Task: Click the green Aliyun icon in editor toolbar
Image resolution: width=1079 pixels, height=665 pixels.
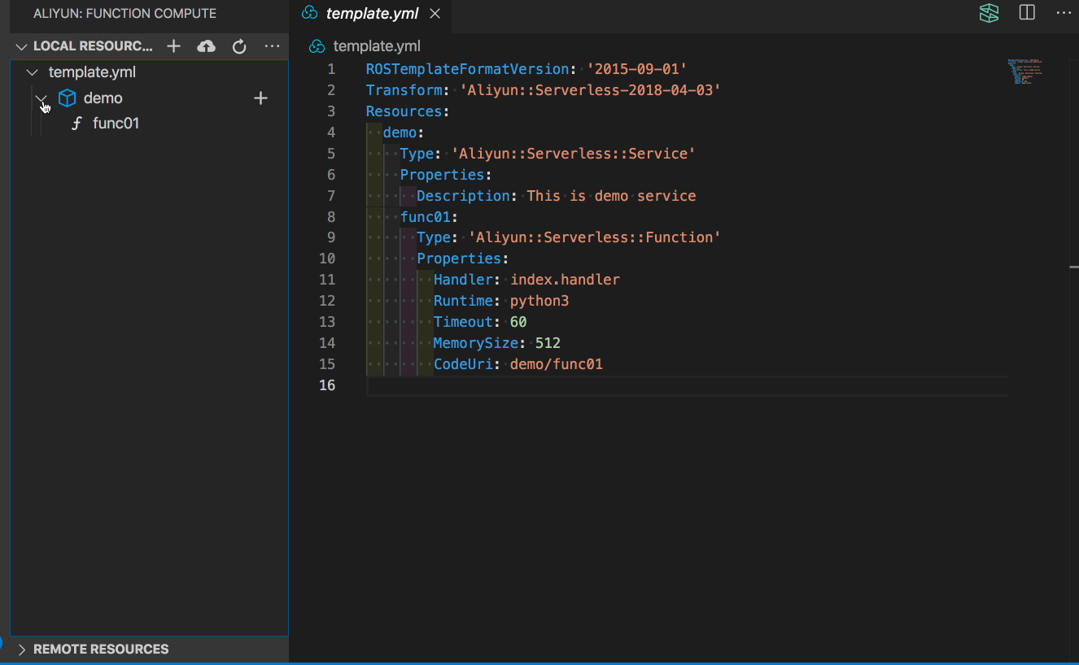Action: pyautogui.click(x=989, y=13)
